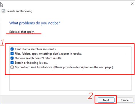Disable the "Search or indexing is slow" checkbox
Image resolution: width=135 pixels, height=104 pixels.
pos(12,63)
